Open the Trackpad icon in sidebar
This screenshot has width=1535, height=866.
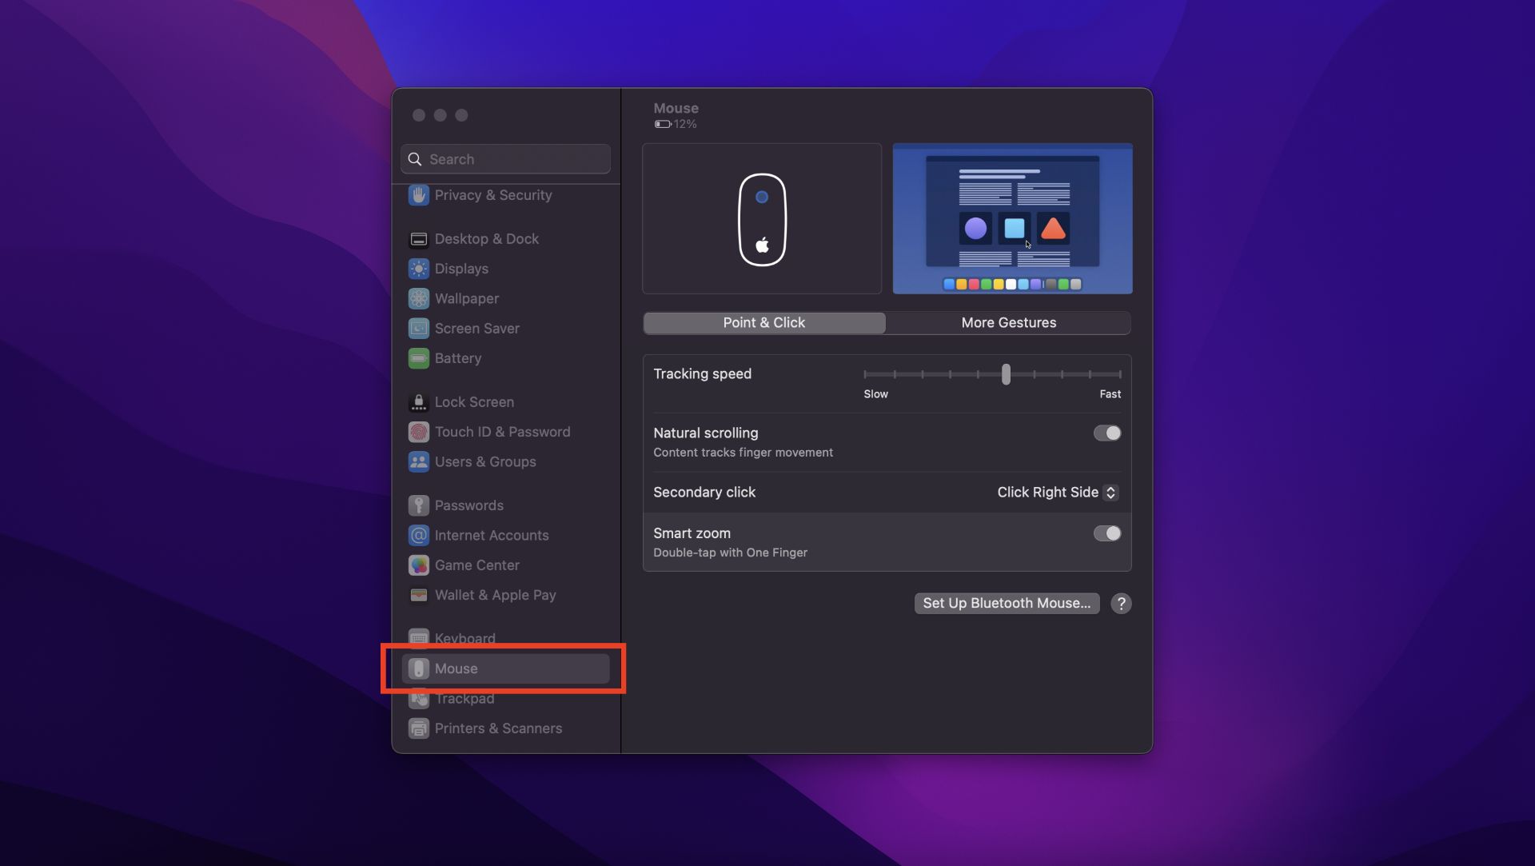tap(418, 699)
